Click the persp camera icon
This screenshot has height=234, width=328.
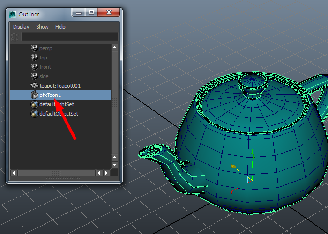pos(34,48)
